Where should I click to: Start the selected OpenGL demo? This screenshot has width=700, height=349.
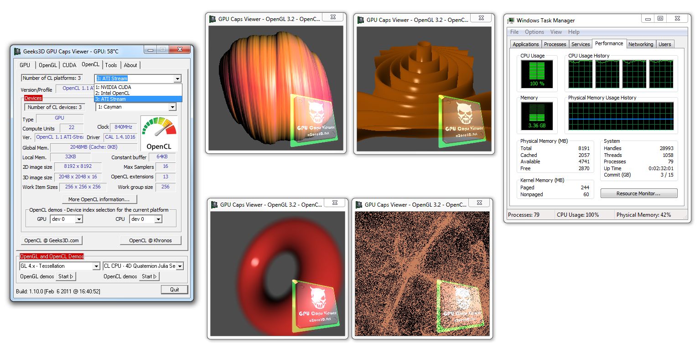pos(66,276)
